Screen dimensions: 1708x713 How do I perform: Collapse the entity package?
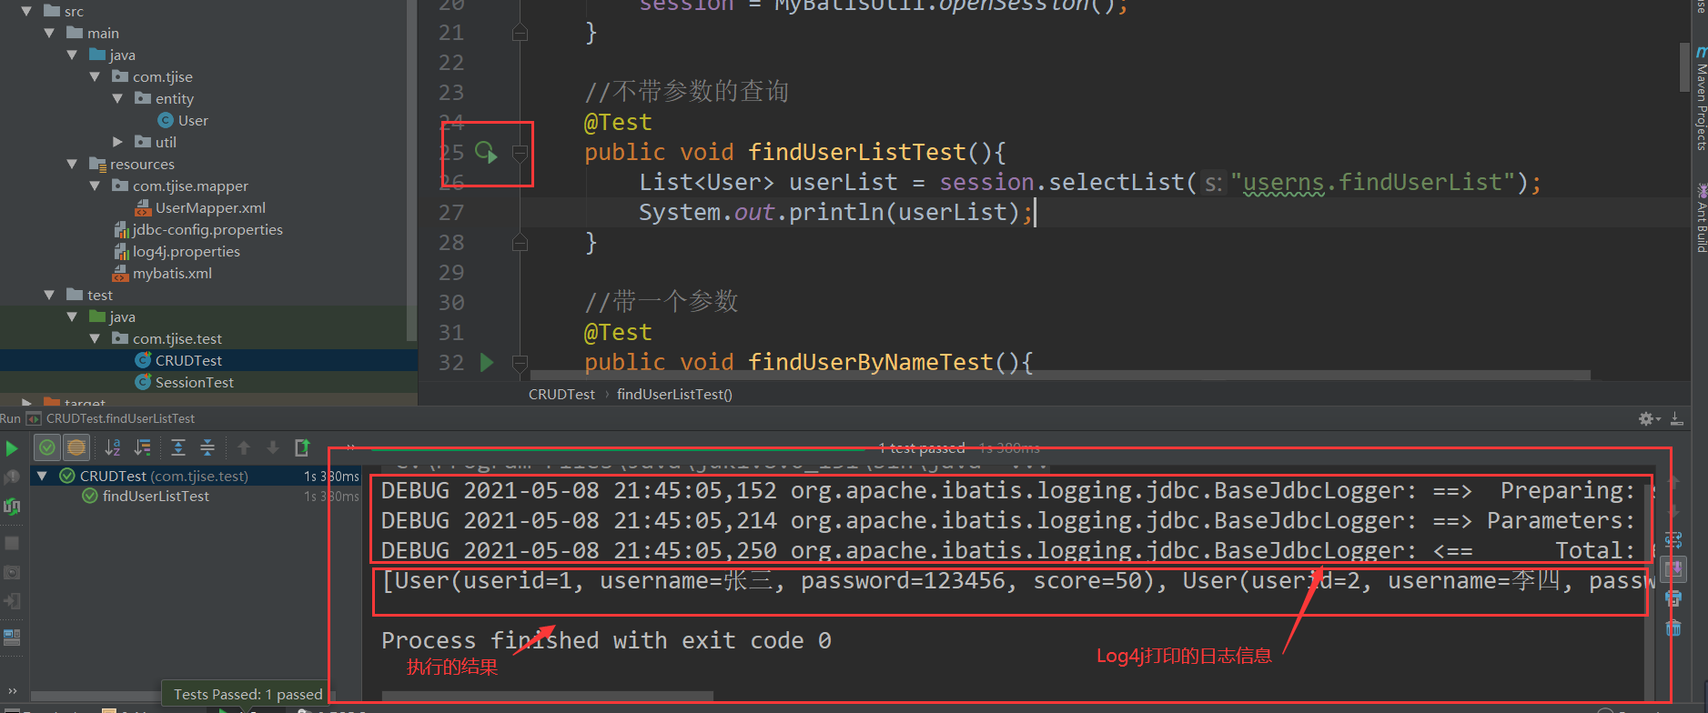[117, 98]
